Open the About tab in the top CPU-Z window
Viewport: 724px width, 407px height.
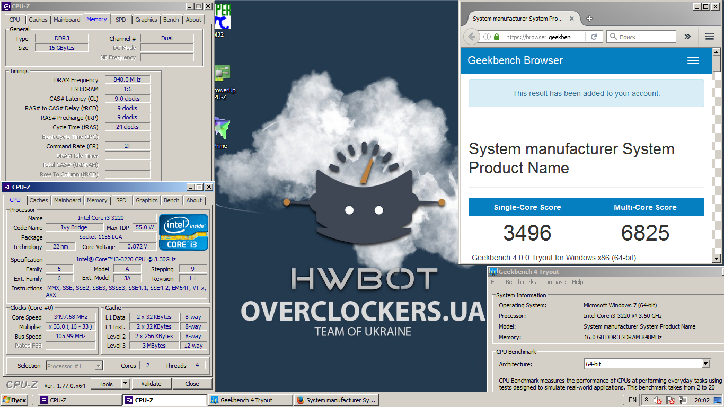point(193,20)
